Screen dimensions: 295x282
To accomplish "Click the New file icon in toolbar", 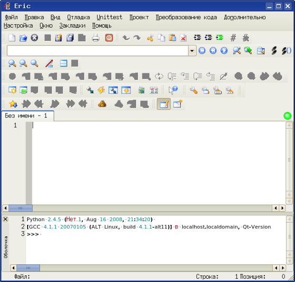I will coord(12,38).
